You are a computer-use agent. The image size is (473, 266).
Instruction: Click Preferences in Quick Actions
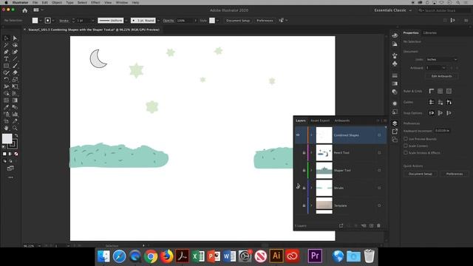click(455, 174)
